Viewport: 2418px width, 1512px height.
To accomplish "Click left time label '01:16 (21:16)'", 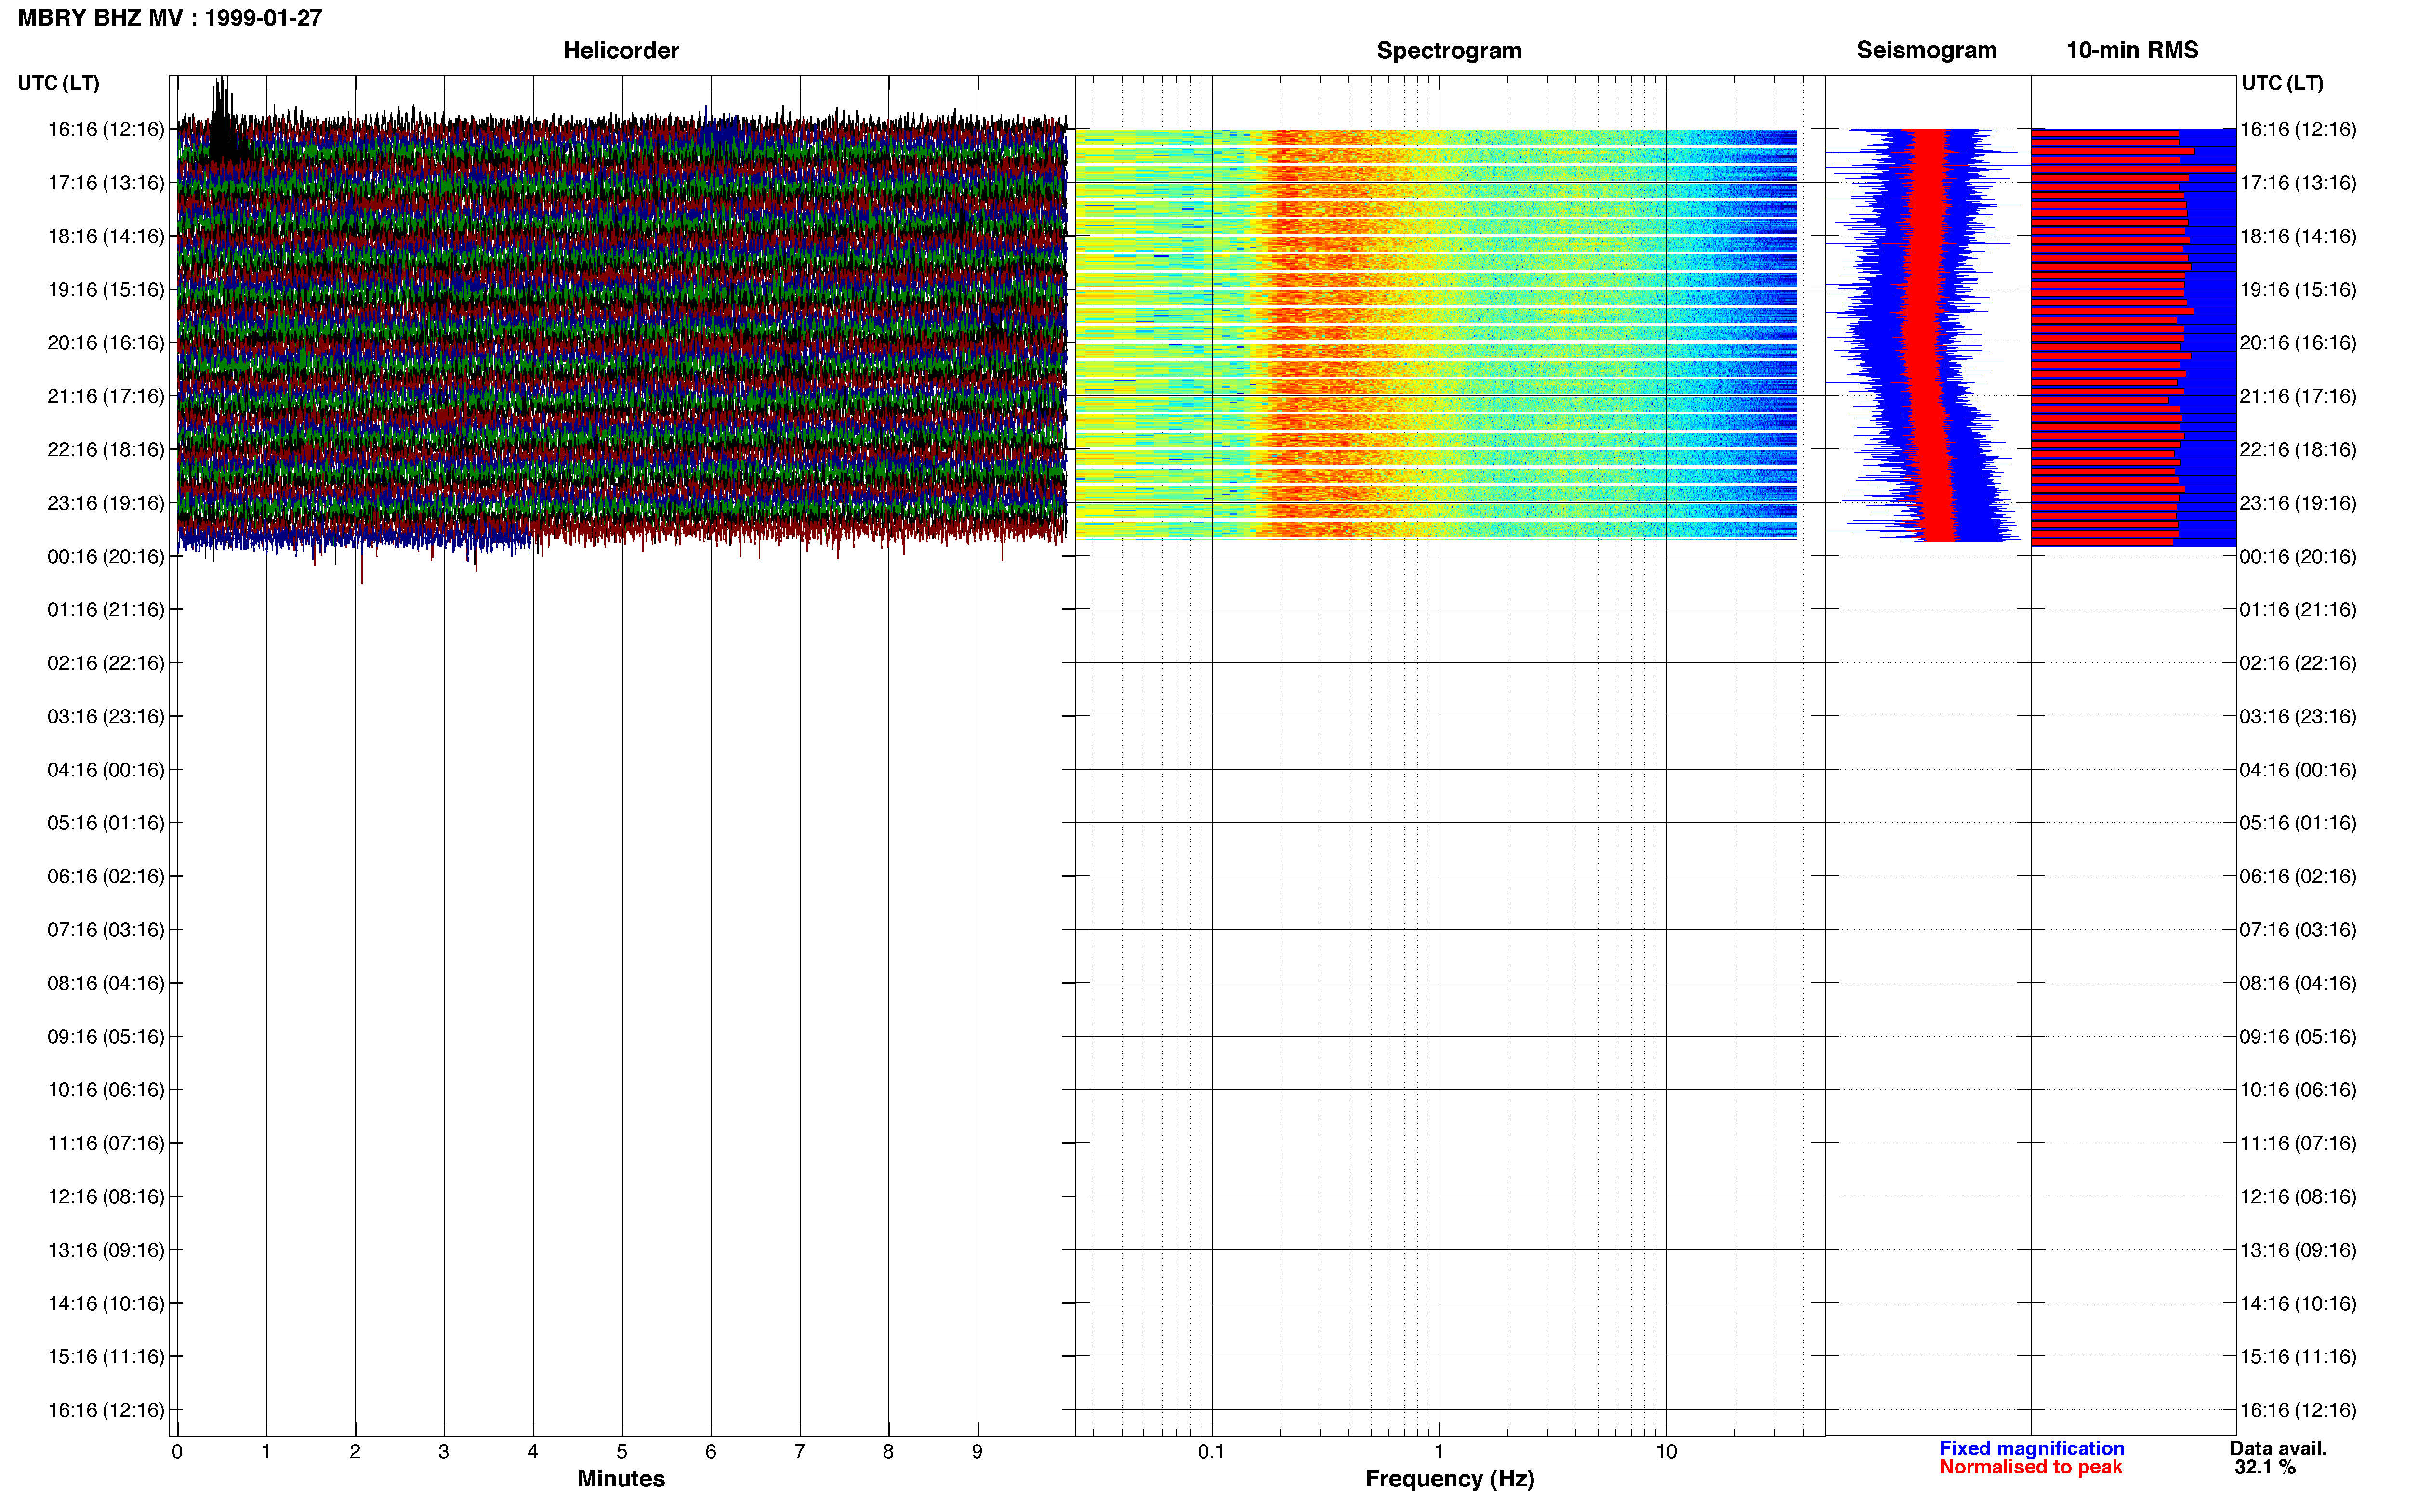I will 106,609.
